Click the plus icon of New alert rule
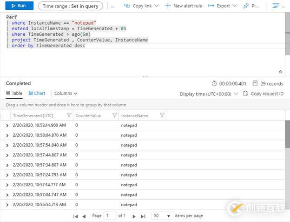The height and width of the screenshot is (222, 290). pyautogui.click(x=168, y=6)
